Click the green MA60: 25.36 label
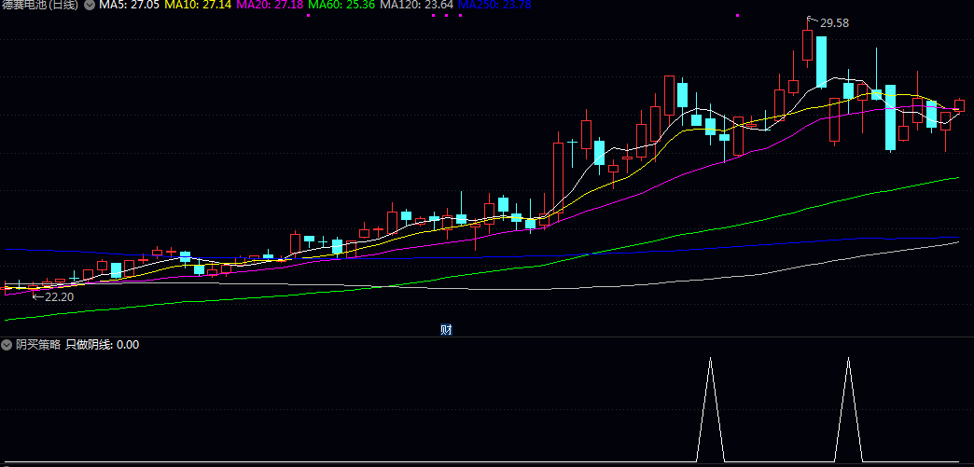The width and height of the screenshot is (974, 467). click(x=341, y=5)
